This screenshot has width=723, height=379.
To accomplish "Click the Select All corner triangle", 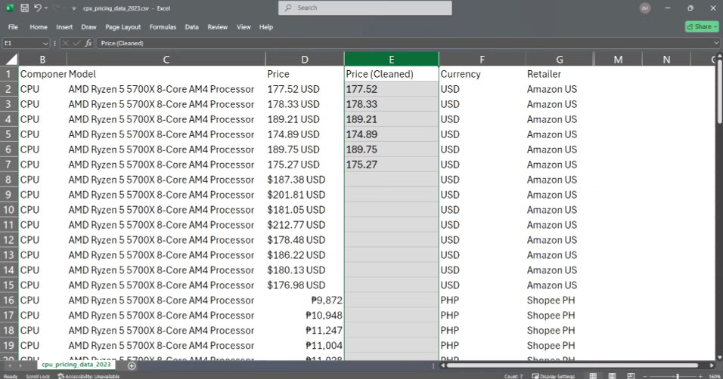I will tap(10, 60).
